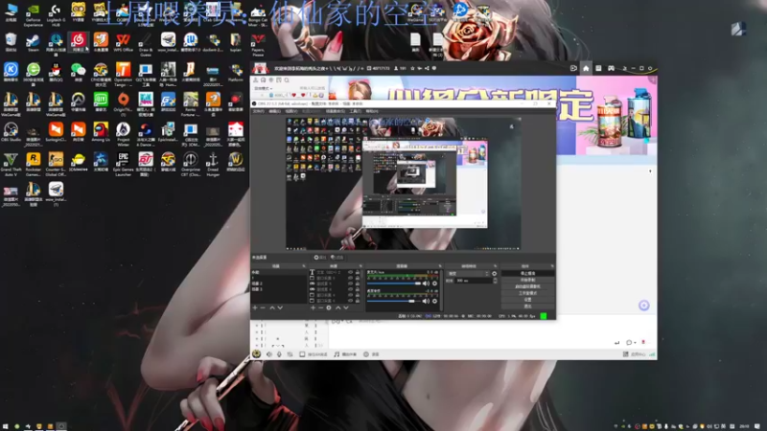
Task: Mute the microphone channel in OBS mixer
Action: pyautogui.click(x=426, y=284)
